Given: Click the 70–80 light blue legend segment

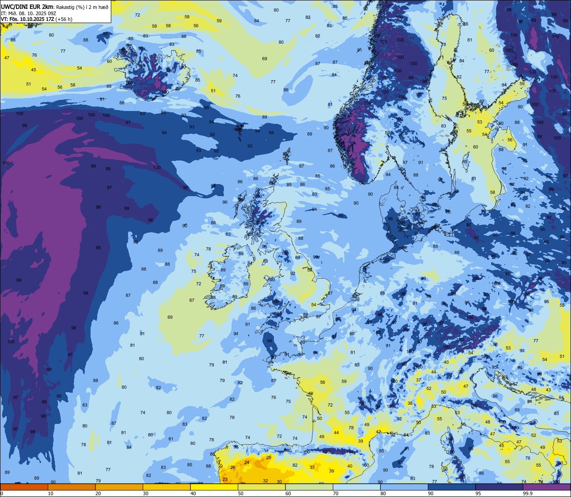Looking at the screenshot, I should coord(356,487).
